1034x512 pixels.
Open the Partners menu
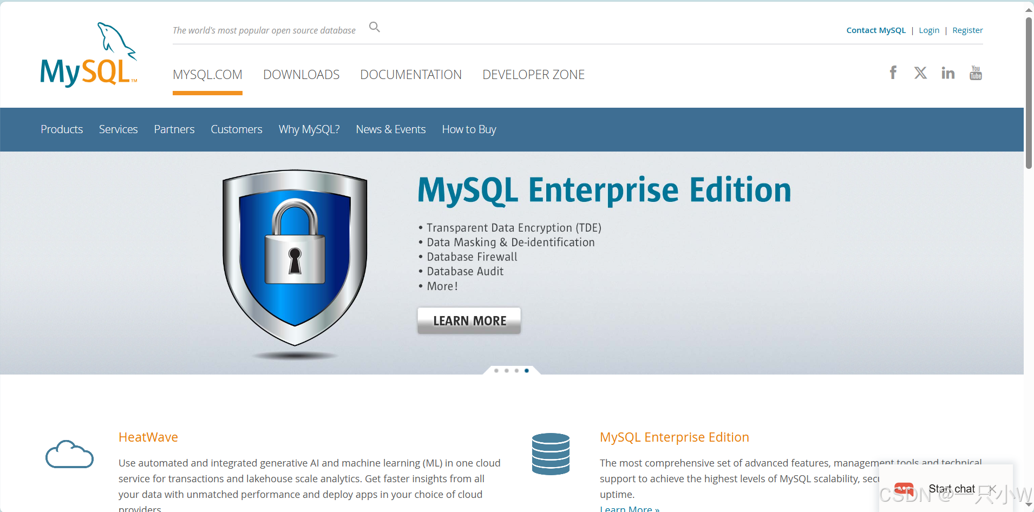coord(174,129)
